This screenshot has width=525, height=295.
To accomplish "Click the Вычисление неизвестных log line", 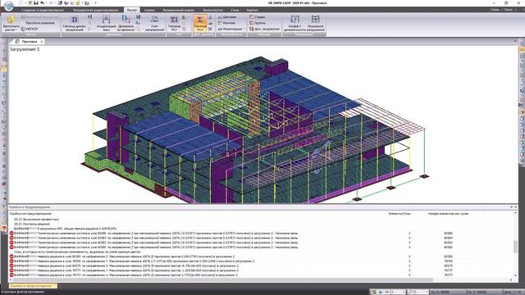I will (36, 220).
